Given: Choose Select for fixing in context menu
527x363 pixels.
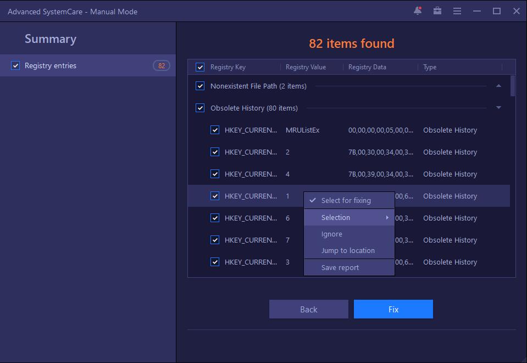Looking at the screenshot, I should tap(349, 200).
